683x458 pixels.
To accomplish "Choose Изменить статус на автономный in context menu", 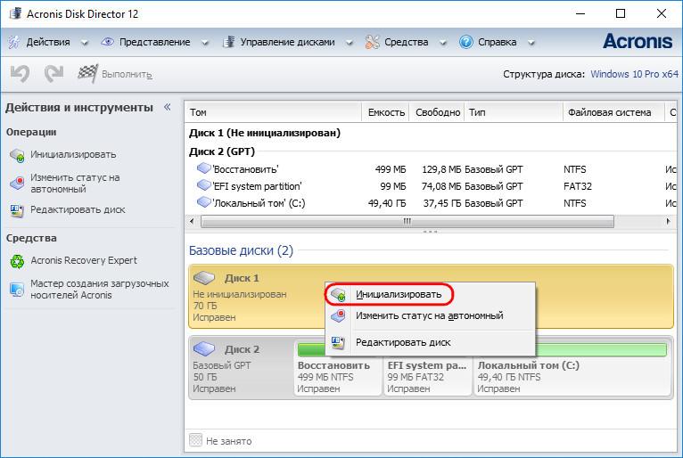I will 430,315.
